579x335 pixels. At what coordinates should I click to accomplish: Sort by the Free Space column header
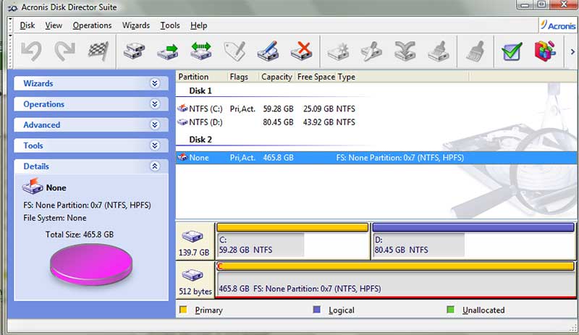point(316,77)
